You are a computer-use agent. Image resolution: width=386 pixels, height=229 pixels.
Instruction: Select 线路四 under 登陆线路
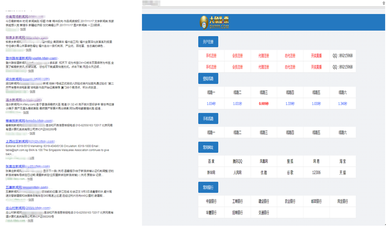click(x=290, y=93)
